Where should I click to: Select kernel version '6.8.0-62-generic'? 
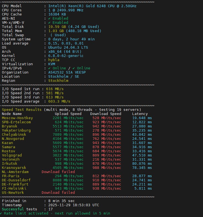66,56
